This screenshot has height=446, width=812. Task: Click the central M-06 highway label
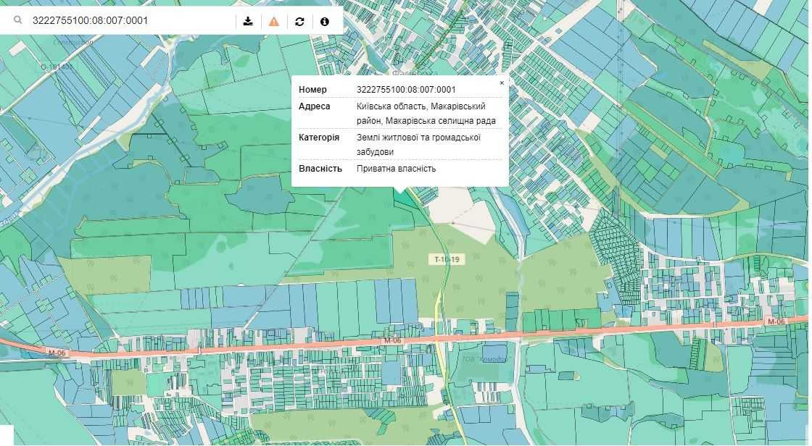pos(392,340)
